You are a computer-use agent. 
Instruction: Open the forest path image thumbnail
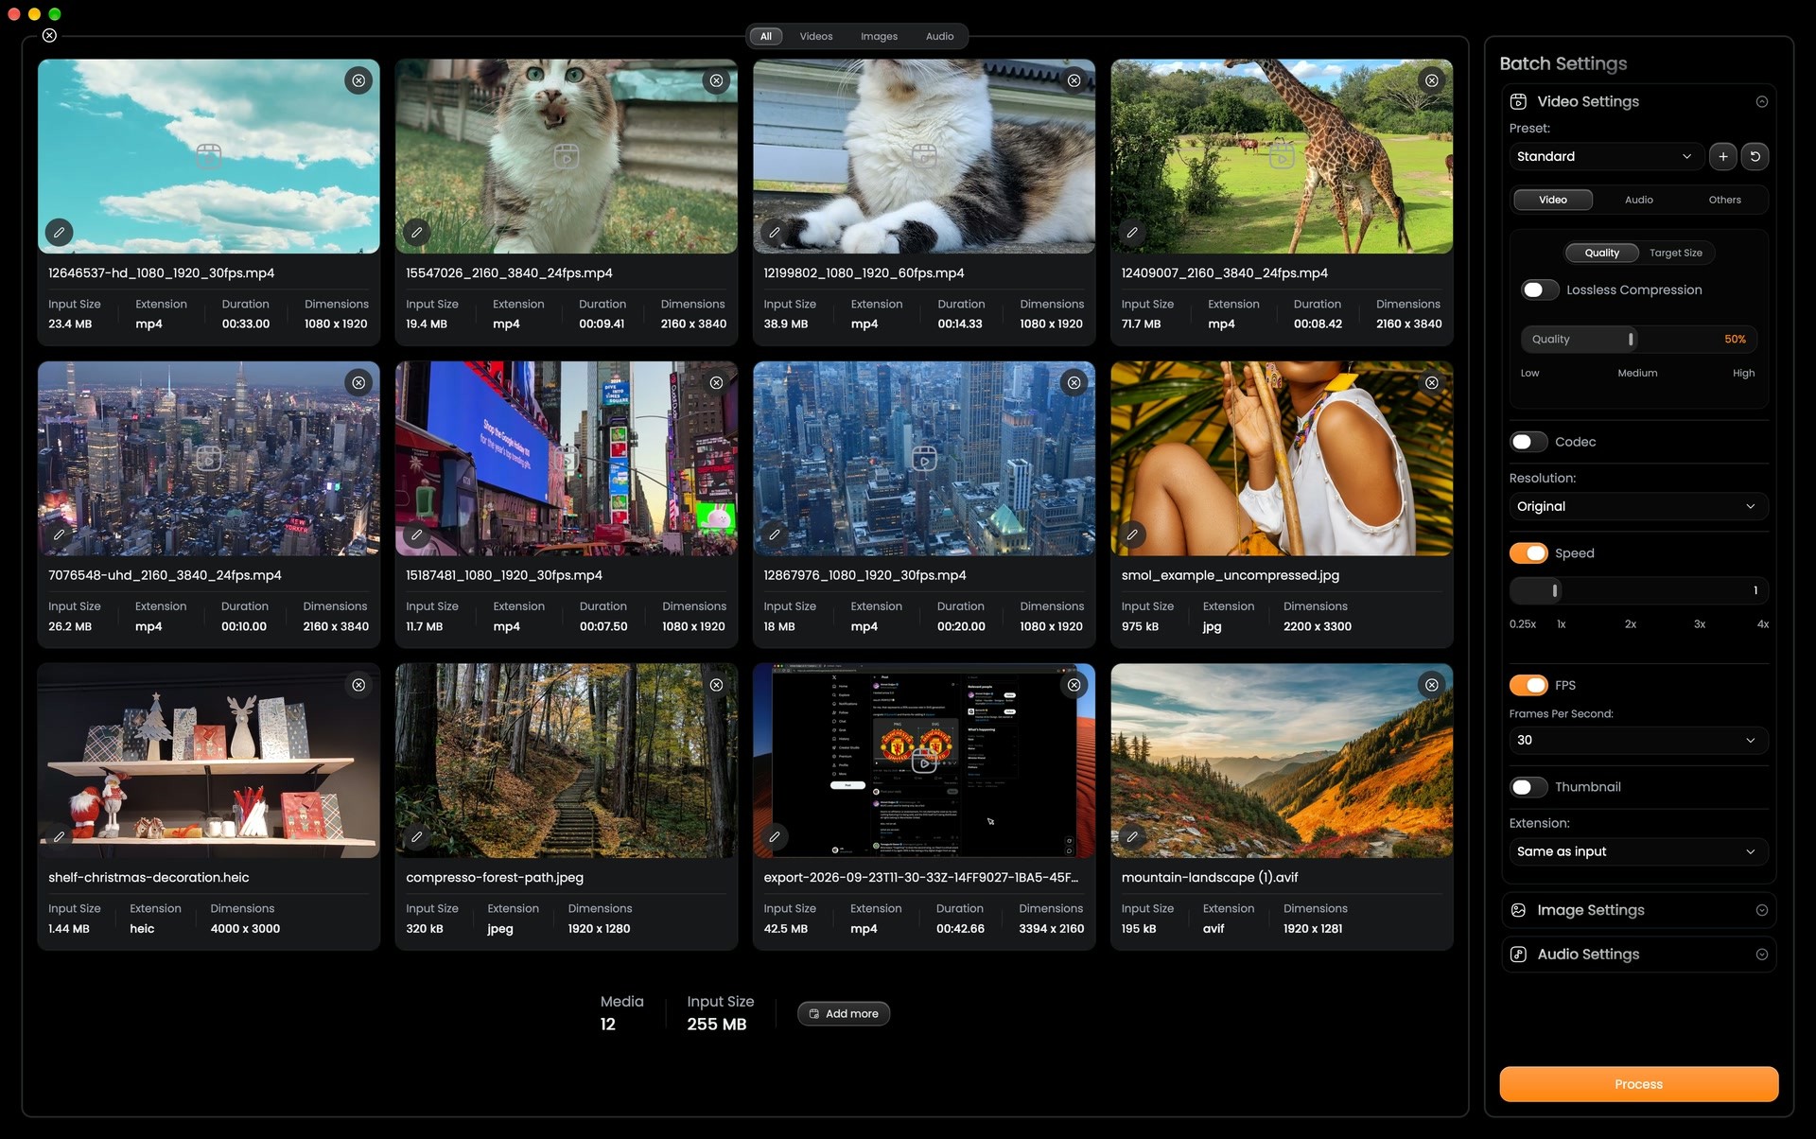[566, 761]
